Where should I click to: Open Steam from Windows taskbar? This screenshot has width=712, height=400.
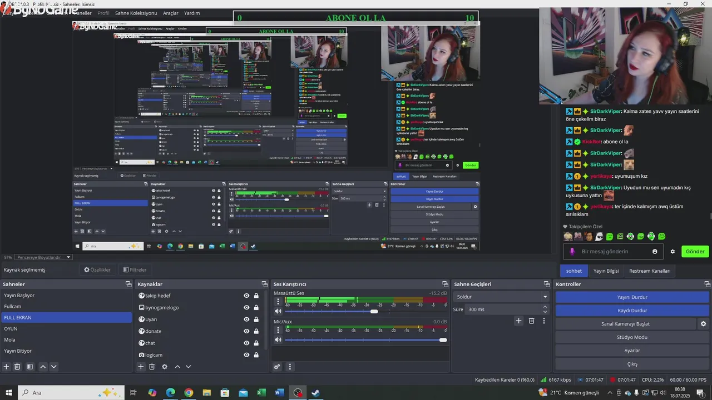315,393
